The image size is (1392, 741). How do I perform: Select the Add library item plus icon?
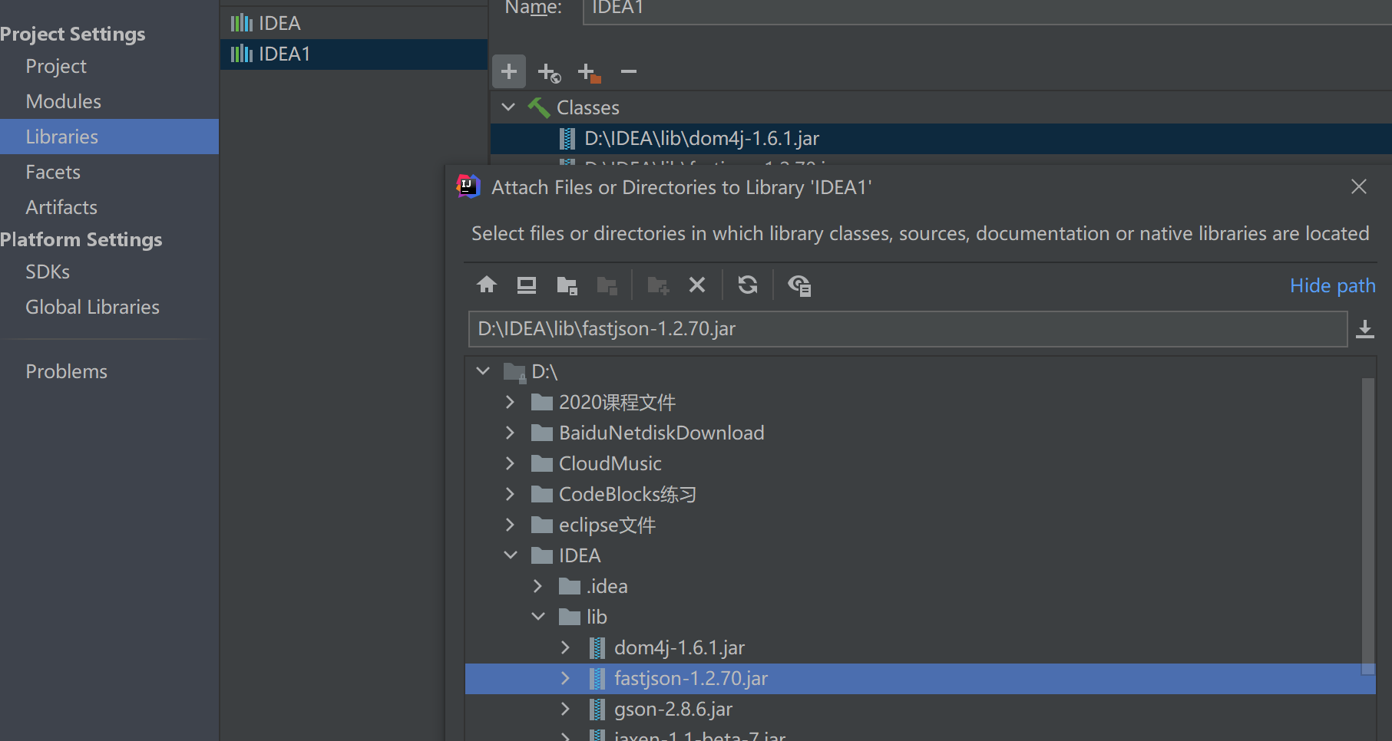coord(508,71)
